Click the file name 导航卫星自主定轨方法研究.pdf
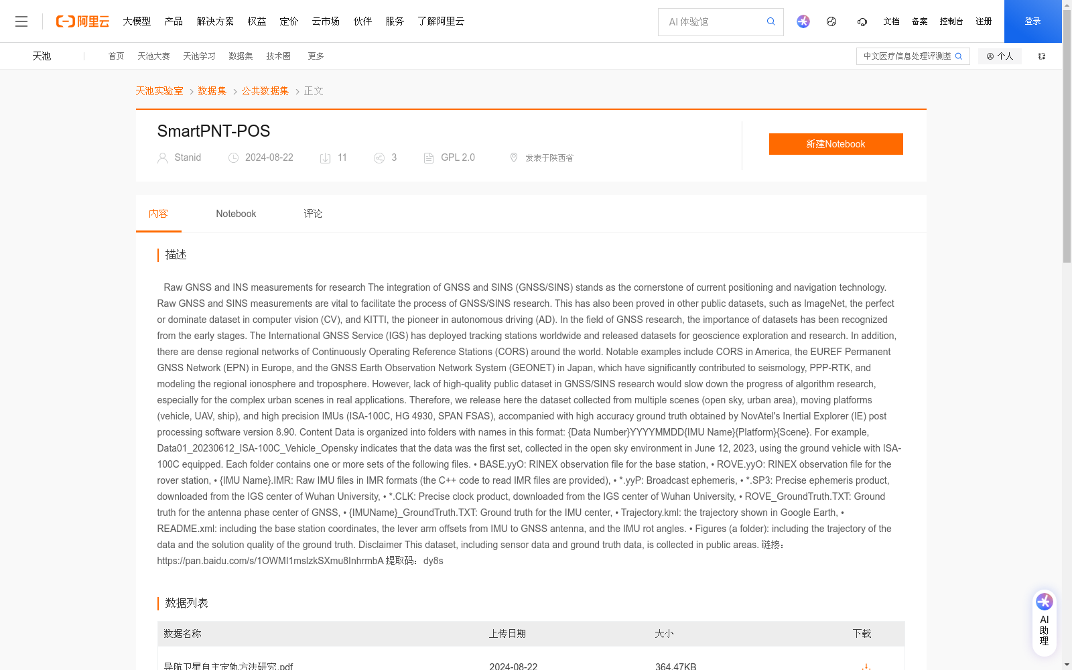Viewport: 1072px width, 670px height. [x=228, y=667]
